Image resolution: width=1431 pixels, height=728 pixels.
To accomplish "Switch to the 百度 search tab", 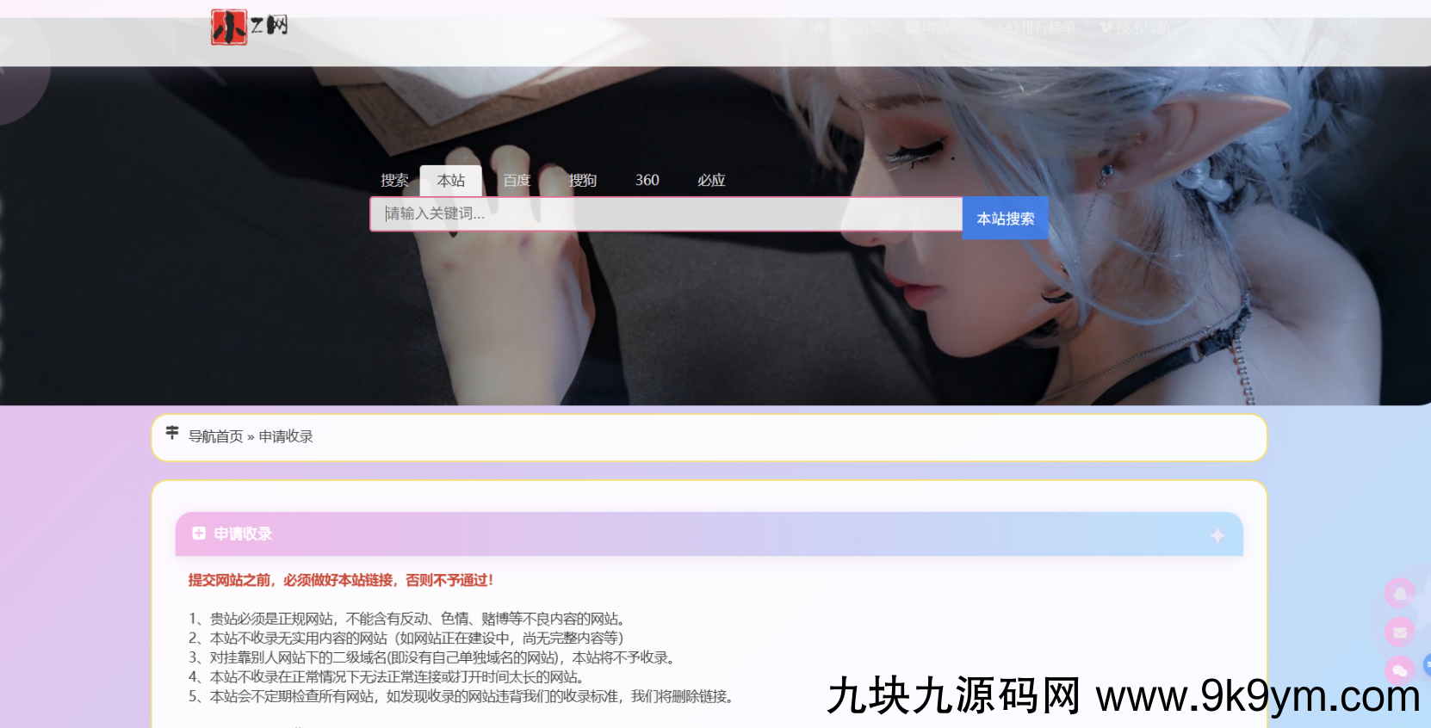I will [x=517, y=181].
